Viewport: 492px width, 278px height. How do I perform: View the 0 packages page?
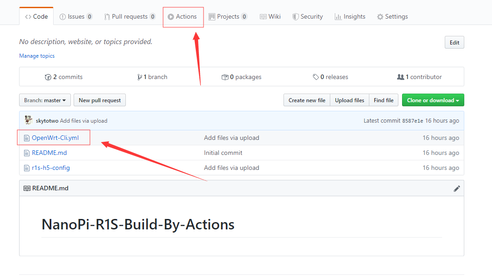(x=241, y=77)
